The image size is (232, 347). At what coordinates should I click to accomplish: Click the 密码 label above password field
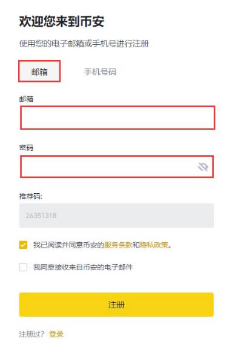(26, 148)
